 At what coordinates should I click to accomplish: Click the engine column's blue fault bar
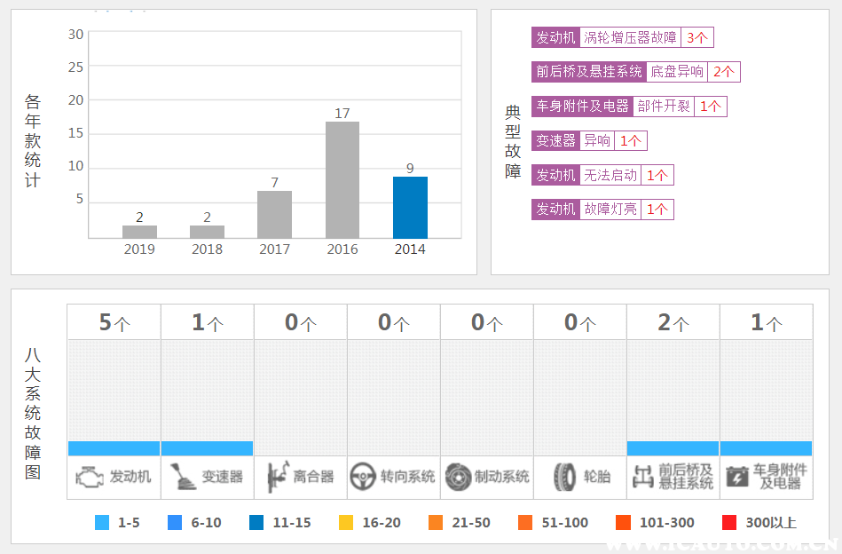click(x=114, y=448)
